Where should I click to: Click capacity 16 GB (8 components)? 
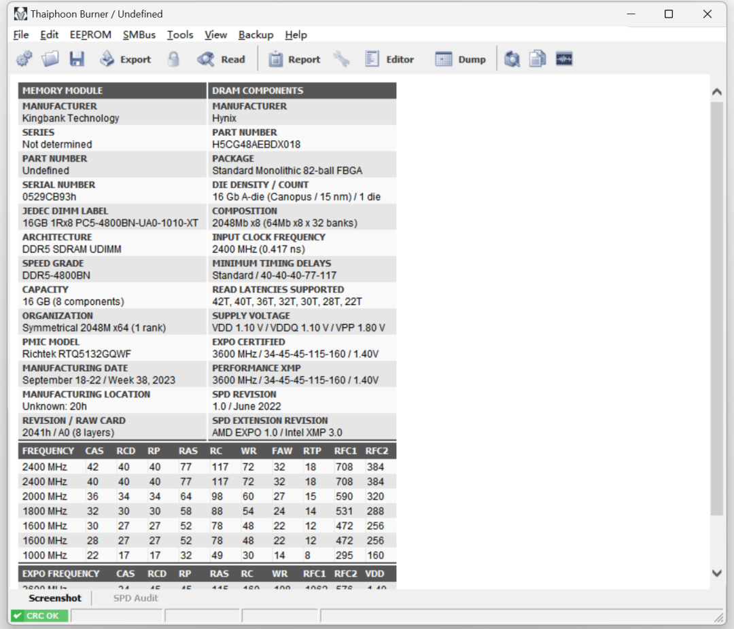tap(73, 302)
